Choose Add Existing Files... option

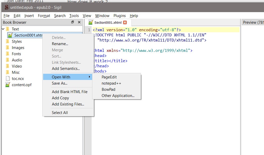(x=68, y=104)
